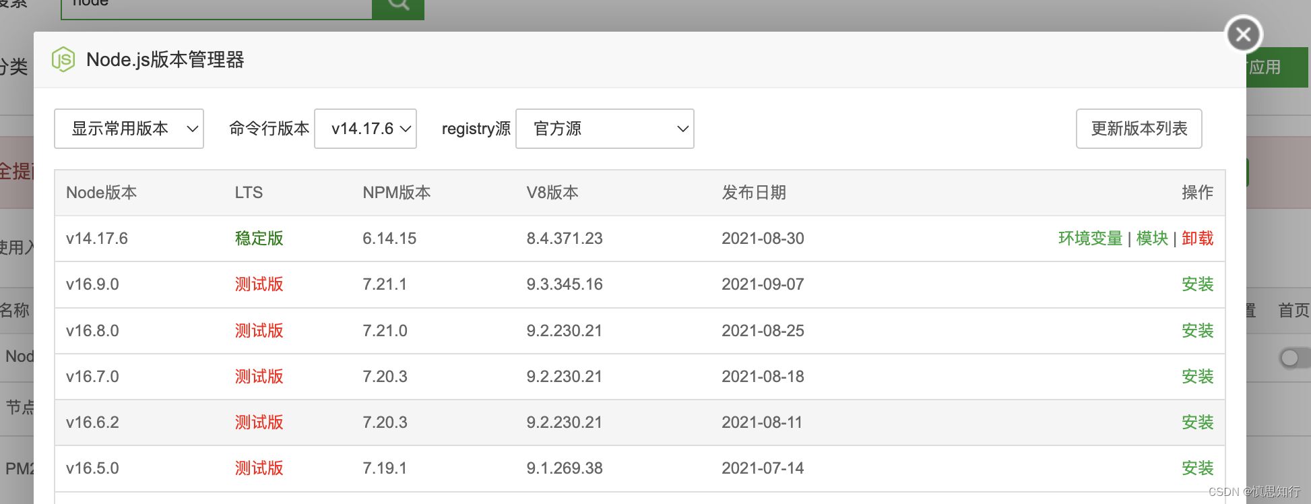This screenshot has height=504, width=1311.
Task: Select the v16.9.0 version cell
Action: click(92, 284)
